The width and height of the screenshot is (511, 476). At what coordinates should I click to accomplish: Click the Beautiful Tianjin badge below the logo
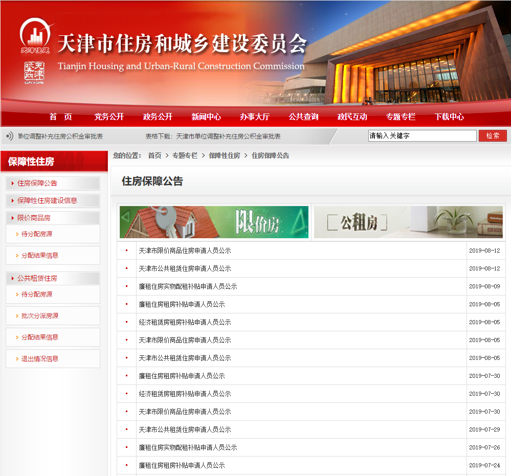point(35,71)
